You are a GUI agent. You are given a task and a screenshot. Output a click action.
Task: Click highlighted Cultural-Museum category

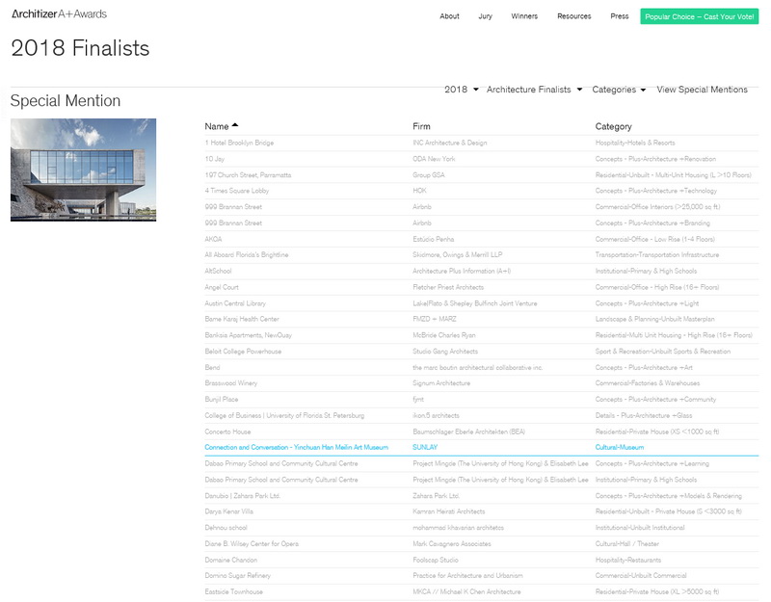[x=619, y=447]
